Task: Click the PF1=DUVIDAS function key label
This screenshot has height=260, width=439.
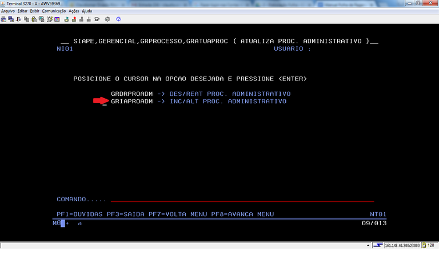Action: (x=79, y=214)
